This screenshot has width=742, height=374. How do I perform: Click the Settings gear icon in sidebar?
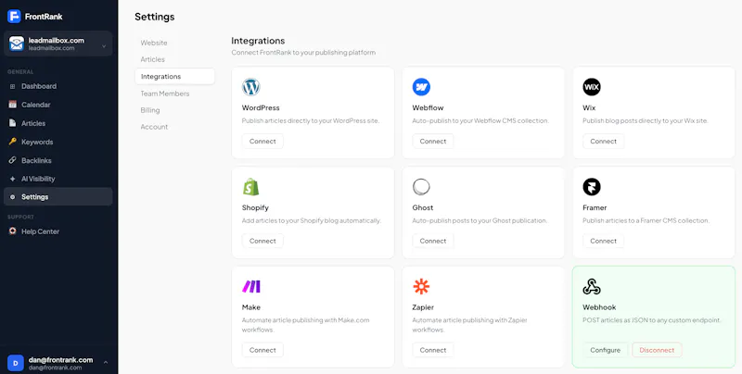pyautogui.click(x=12, y=197)
